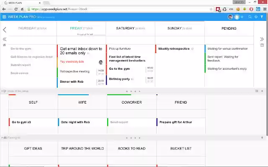The height and width of the screenshot is (167, 268).
Task: Open the Pending column header
Action: click(229, 28)
